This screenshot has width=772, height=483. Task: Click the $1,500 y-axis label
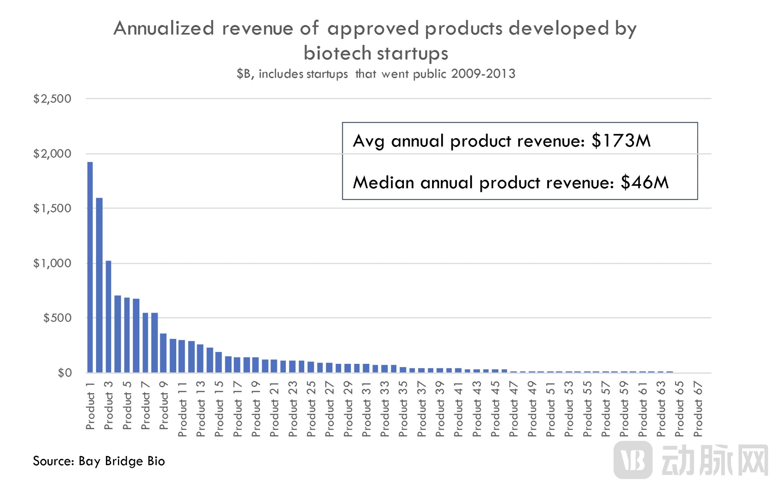[52, 208]
